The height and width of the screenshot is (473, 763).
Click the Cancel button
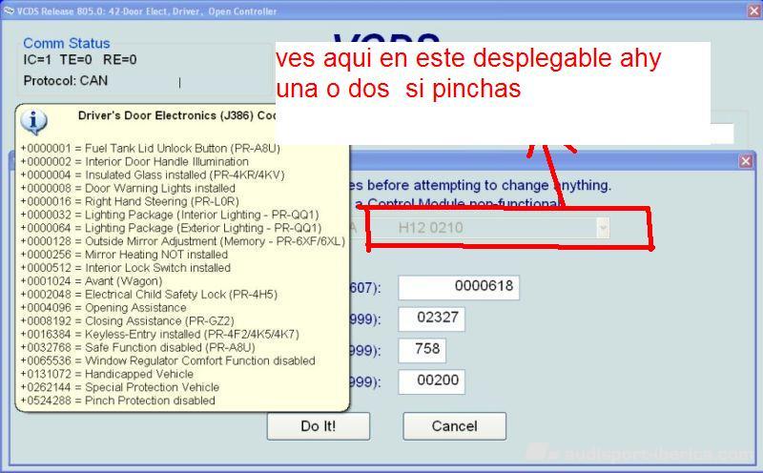[455, 426]
